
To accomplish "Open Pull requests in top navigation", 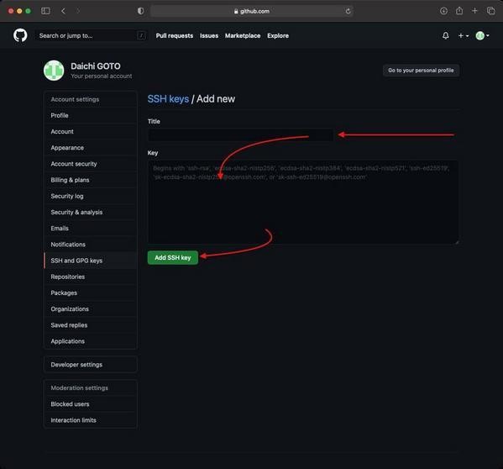I will [x=175, y=35].
